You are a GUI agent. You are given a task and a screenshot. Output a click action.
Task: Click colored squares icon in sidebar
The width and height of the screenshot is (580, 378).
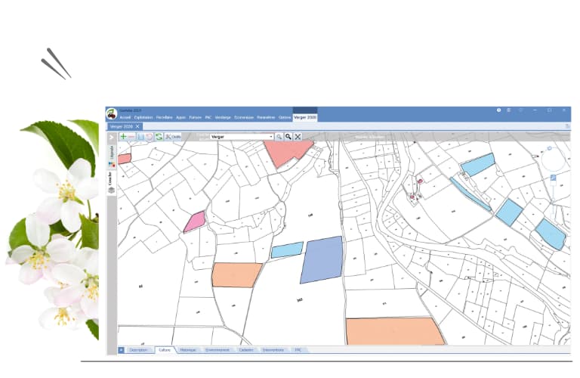[112, 164]
